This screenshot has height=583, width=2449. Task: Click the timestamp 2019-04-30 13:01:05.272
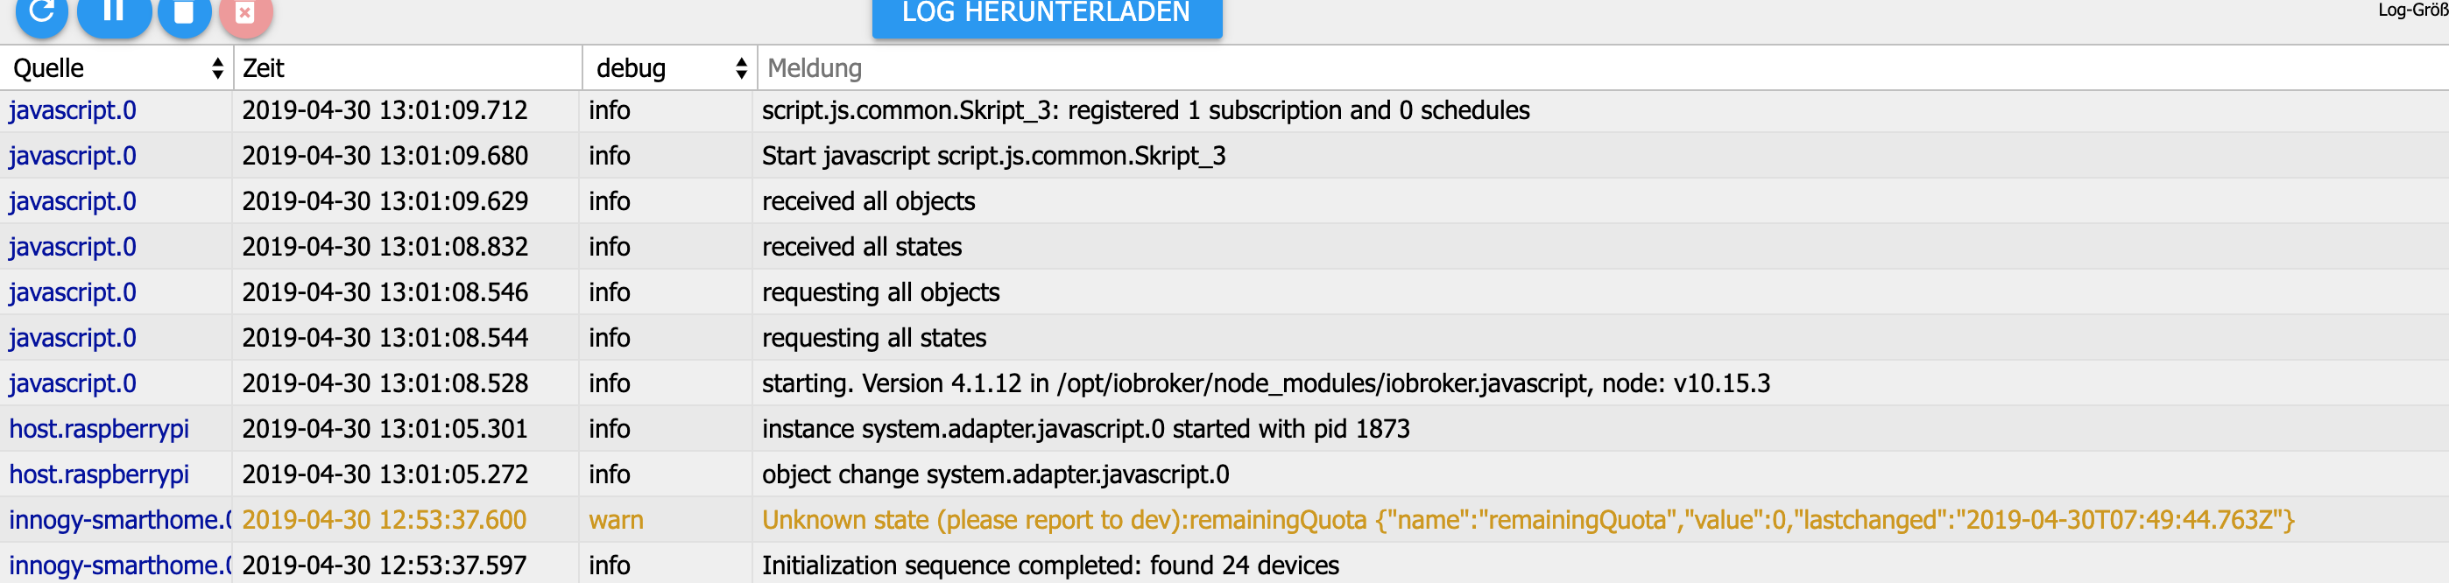(385, 474)
